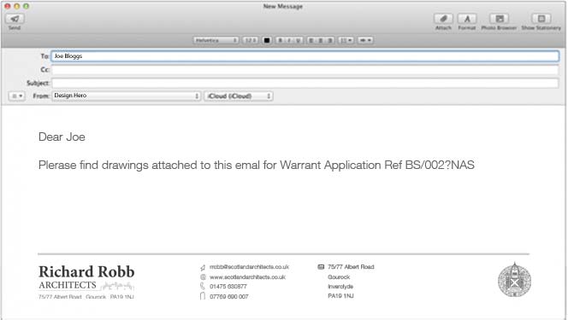Open the iCloud server dropdown

tap(239, 96)
